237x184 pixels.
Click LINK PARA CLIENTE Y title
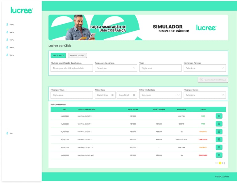(85, 124)
